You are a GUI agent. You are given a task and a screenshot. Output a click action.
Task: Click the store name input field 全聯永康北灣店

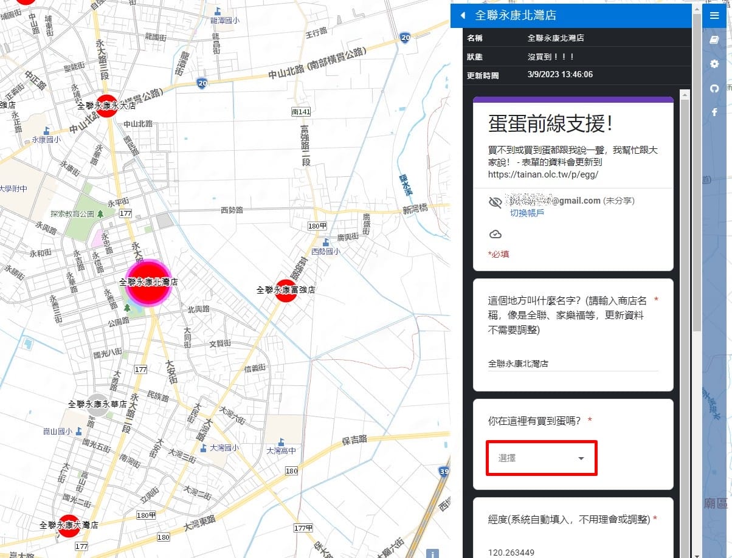pos(573,363)
